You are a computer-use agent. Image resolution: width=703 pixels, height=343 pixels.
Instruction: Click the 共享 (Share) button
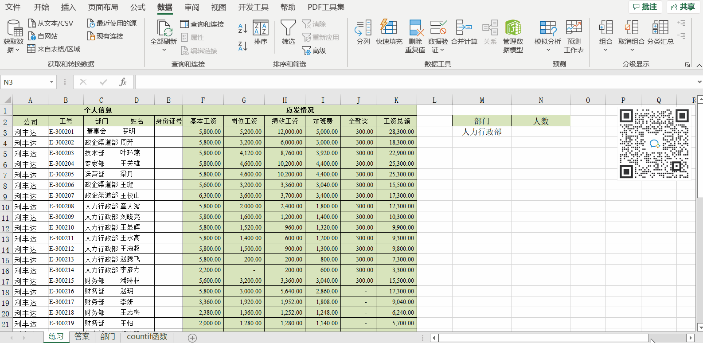683,7
